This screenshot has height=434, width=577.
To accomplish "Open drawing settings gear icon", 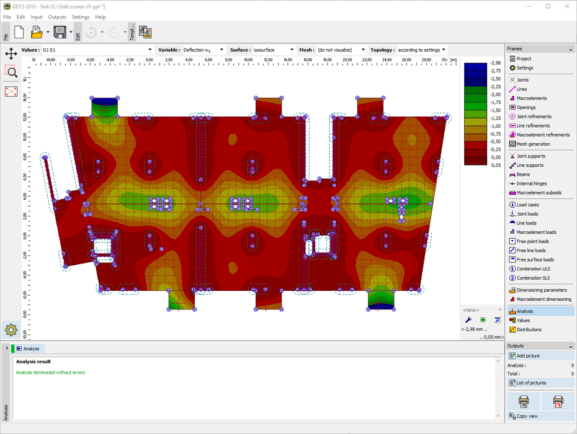I will point(11,329).
